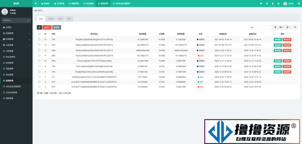Click the Admin avatar in the top bar

click(x=285, y=4)
